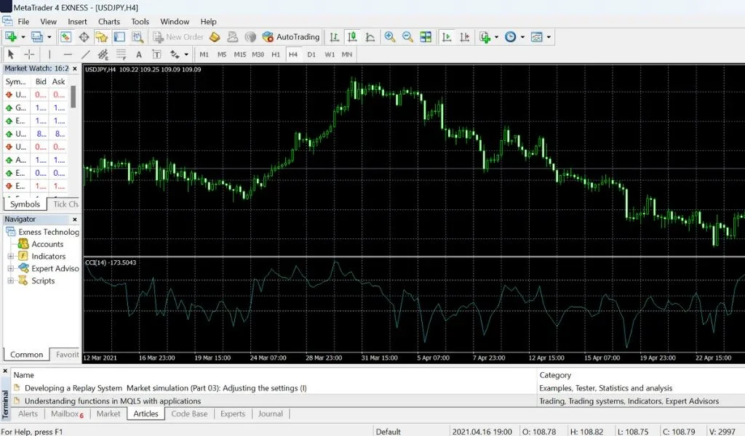
Task: Zoom out of the chart
Action: coord(407,36)
